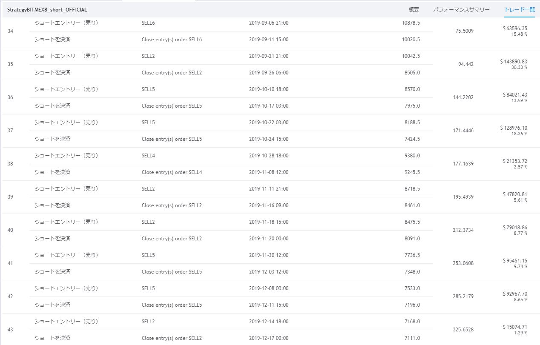Screen dimensions: 540x345
Task: Click the Close entry(s) order SELL6 cell
Action: pos(172,40)
